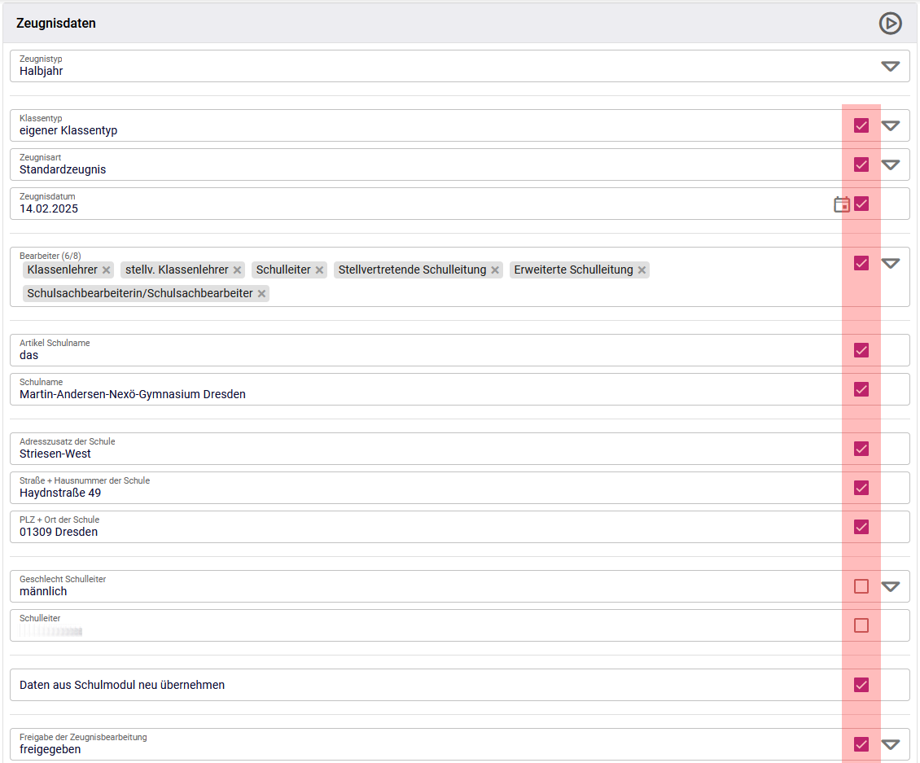Click the PLZ + Ort der Schule field
Image resolution: width=920 pixels, height=763 pixels.
[407, 532]
